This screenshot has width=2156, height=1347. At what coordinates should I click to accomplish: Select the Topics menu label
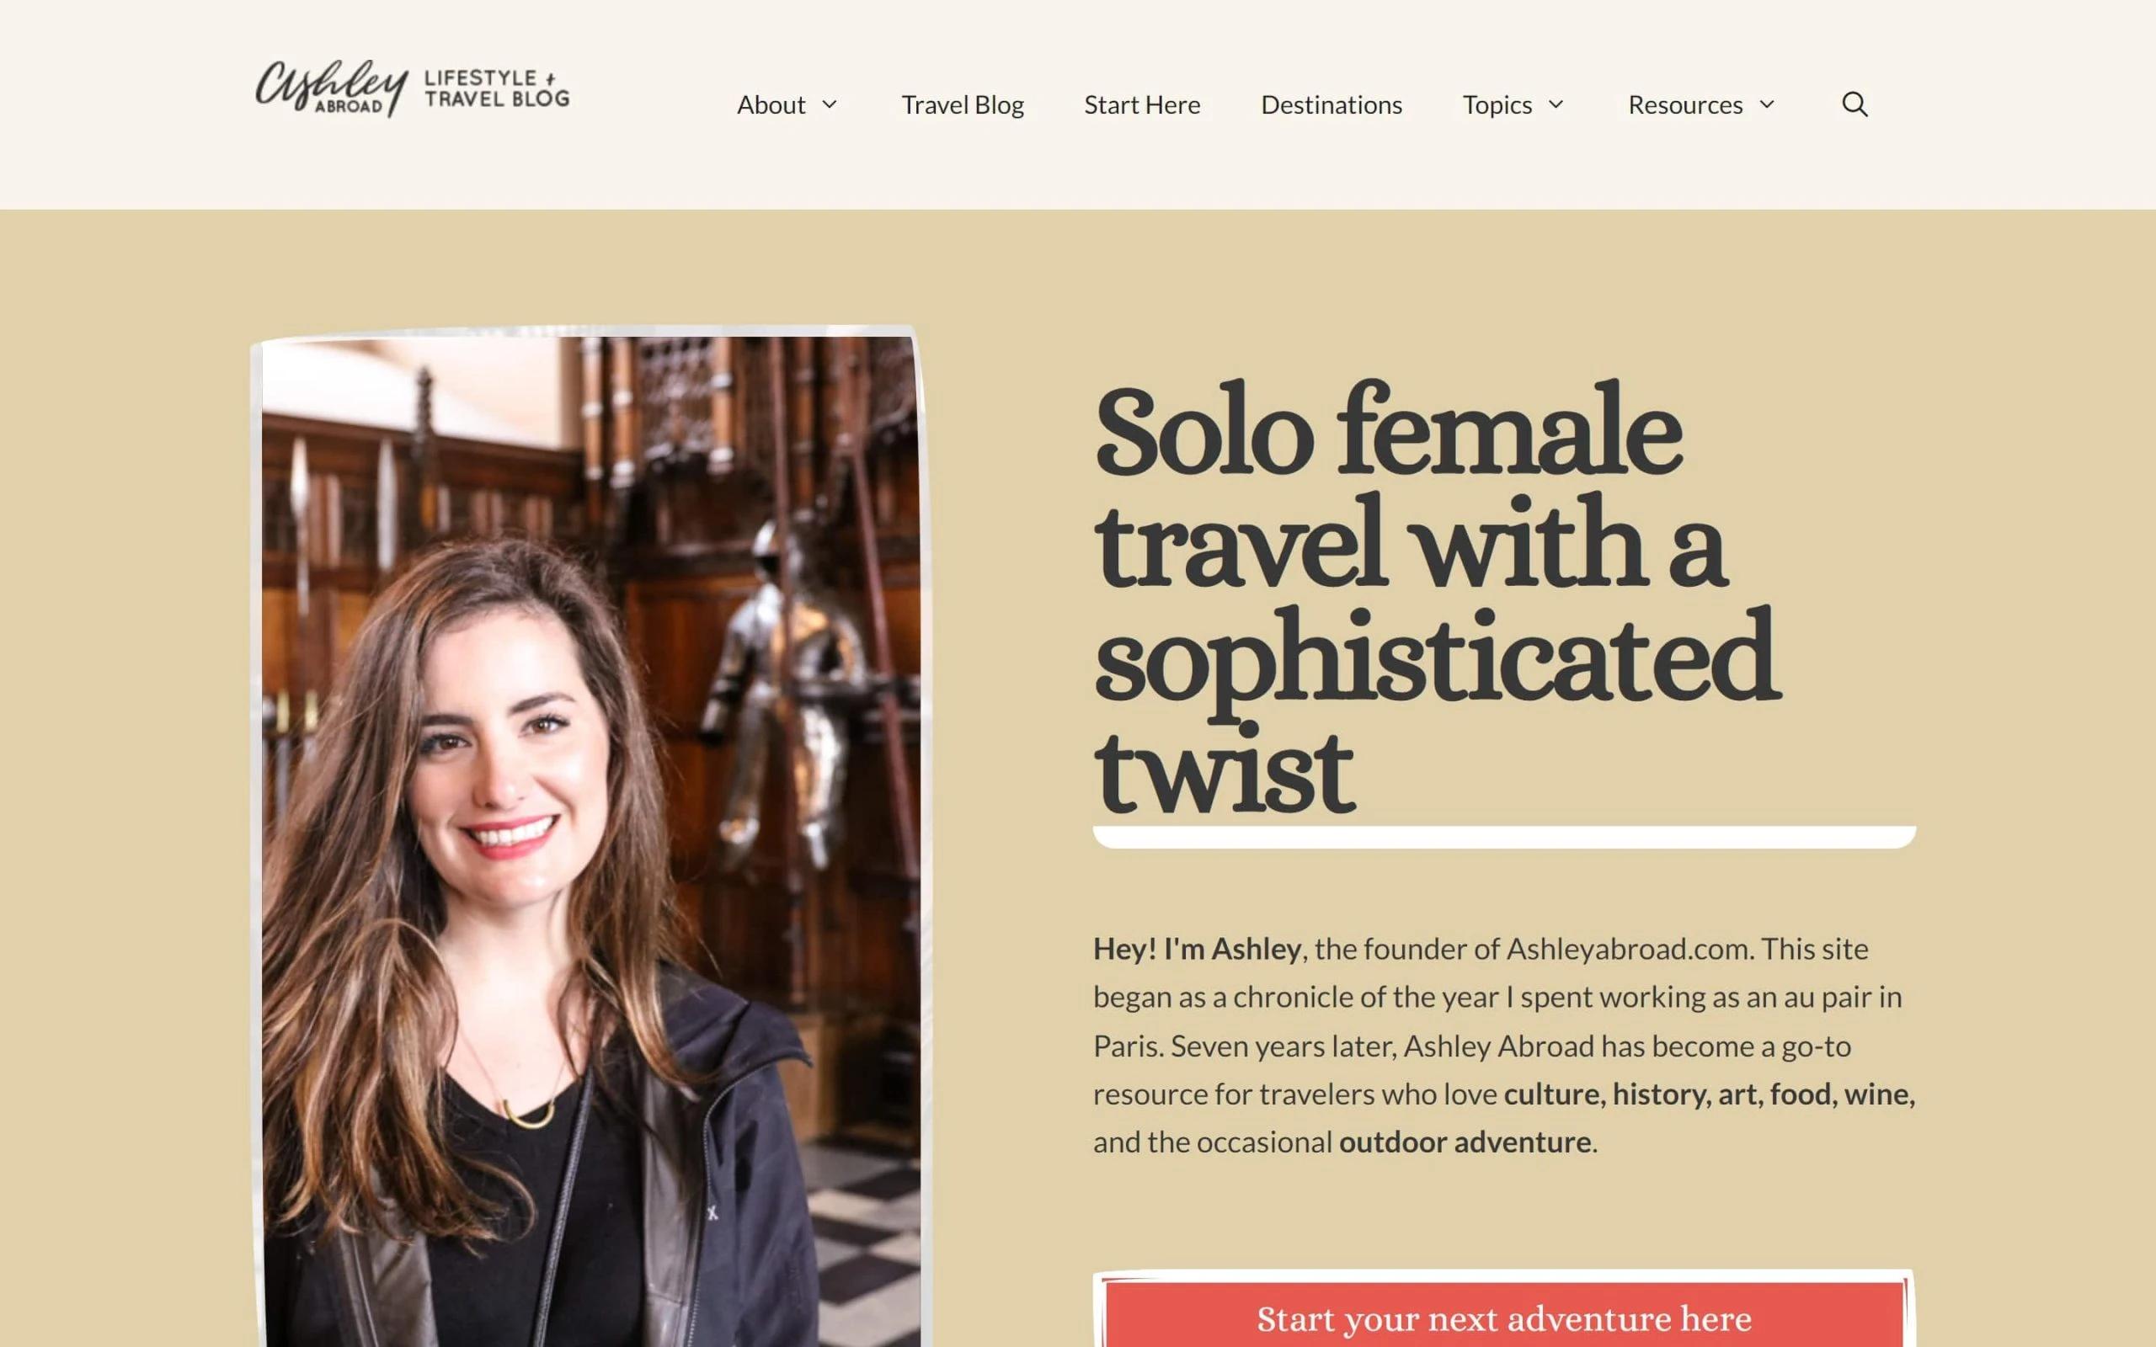coord(1497,104)
